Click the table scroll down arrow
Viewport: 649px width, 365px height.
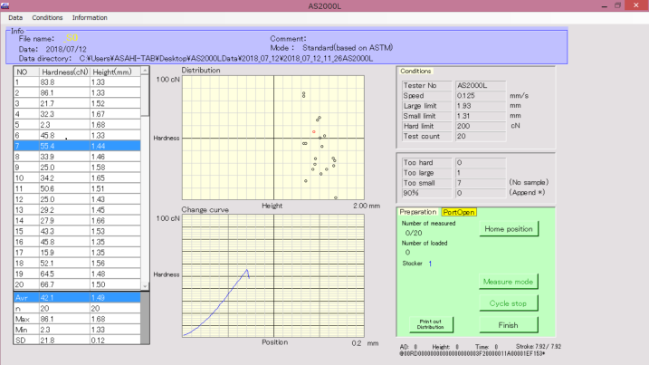145,286
